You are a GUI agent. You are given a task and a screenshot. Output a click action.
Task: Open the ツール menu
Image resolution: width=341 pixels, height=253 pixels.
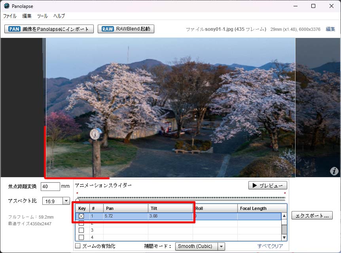pyautogui.click(x=42, y=16)
